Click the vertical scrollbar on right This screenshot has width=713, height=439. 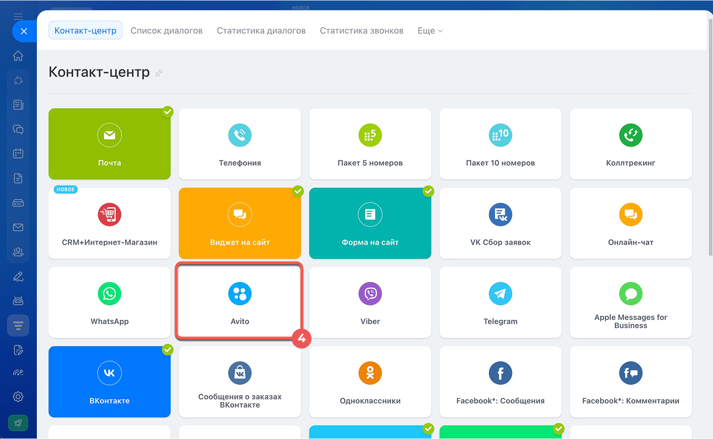pyautogui.click(x=710, y=137)
